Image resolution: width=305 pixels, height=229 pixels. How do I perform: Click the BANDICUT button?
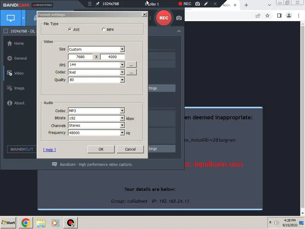[22, 149]
